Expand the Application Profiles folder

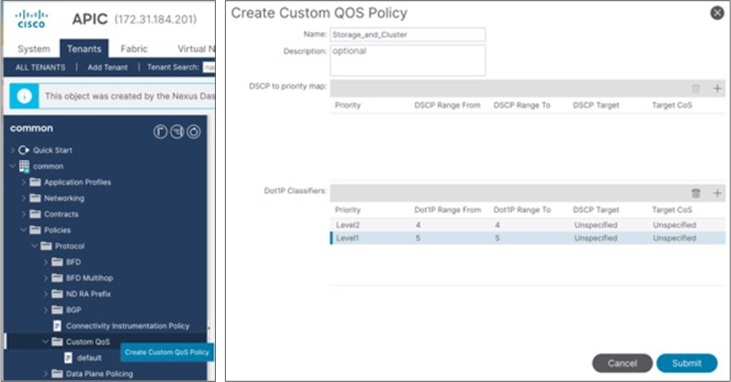click(24, 183)
